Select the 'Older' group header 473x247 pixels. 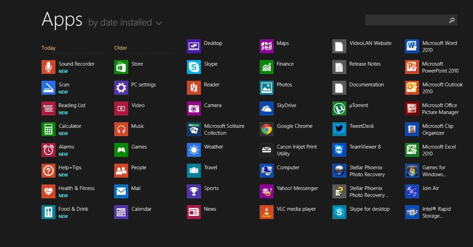point(121,48)
